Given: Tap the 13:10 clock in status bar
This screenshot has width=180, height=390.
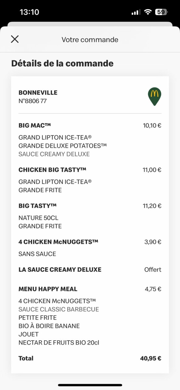Looking at the screenshot, I should (29, 12).
